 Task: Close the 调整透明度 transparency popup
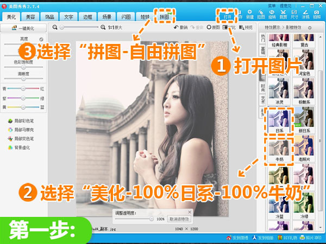(190, 212)
